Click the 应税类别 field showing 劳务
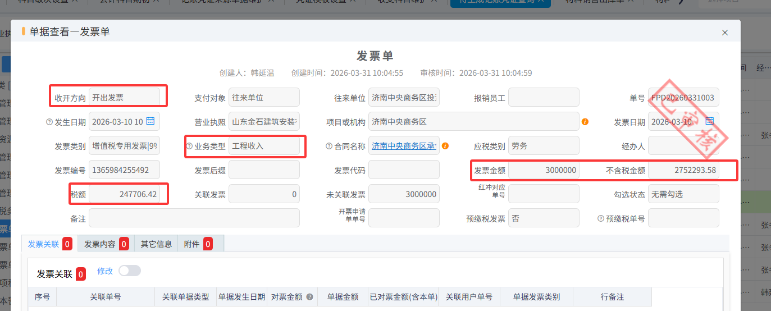 544,146
